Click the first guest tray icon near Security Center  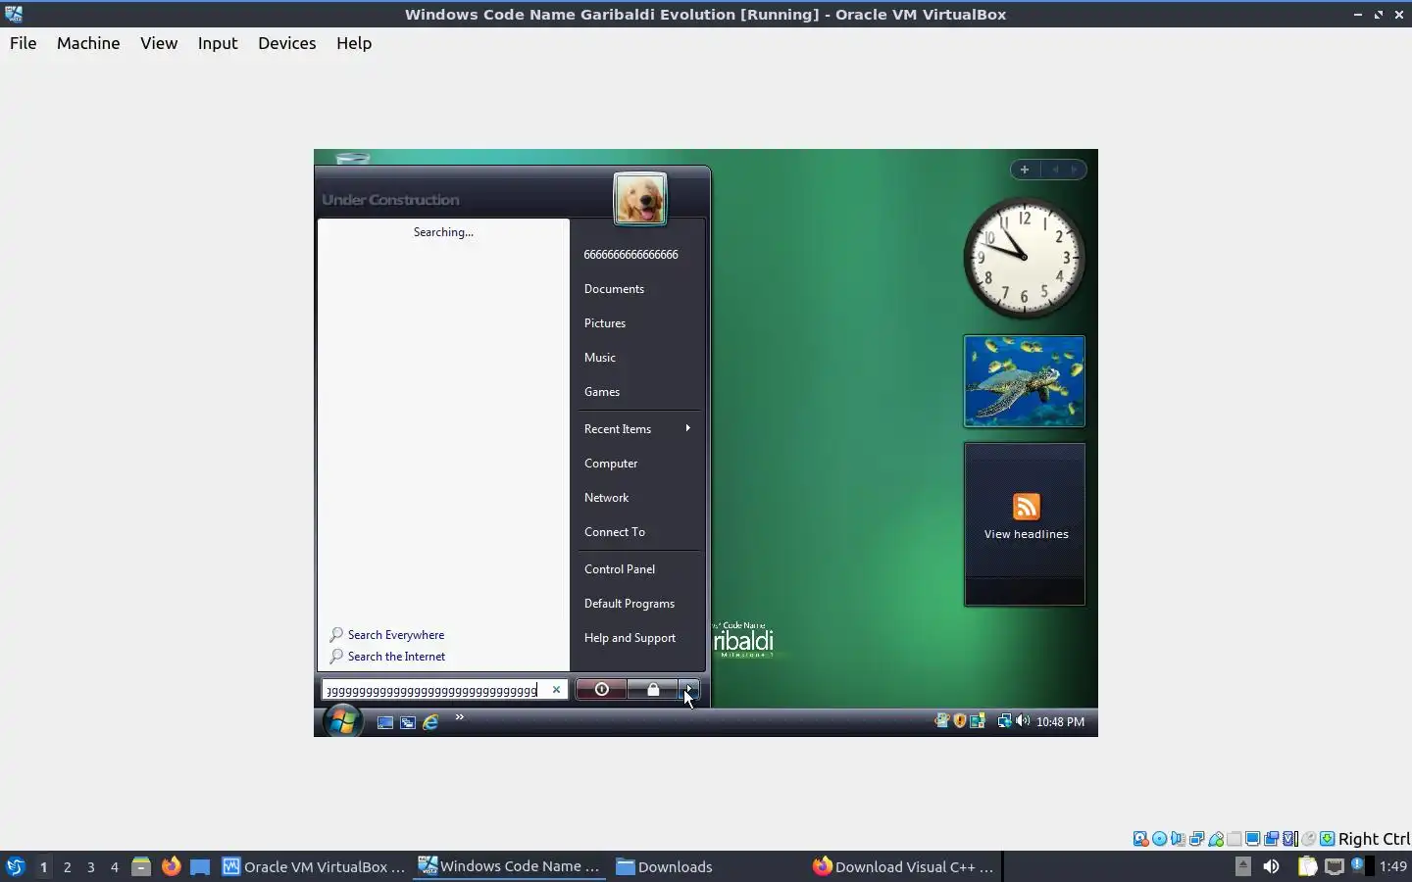[x=942, y=721]
